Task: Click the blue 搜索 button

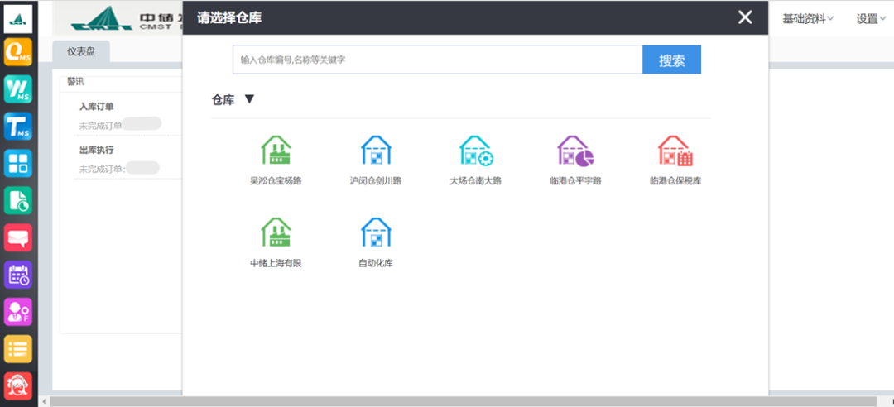Action: coord(671,60)
